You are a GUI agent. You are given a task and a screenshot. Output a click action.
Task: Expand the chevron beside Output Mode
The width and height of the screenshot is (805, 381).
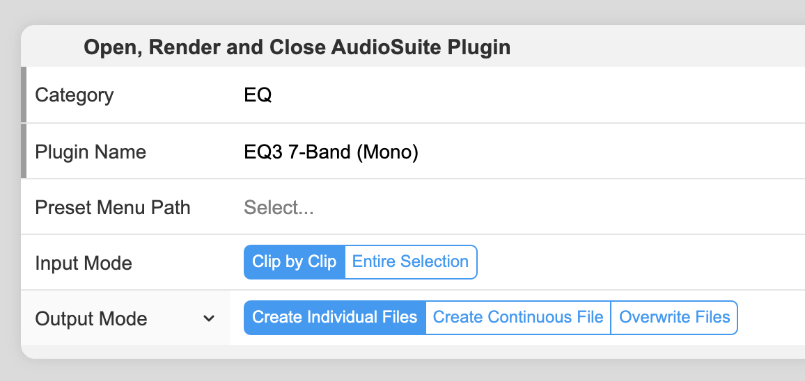pos(208,318)
